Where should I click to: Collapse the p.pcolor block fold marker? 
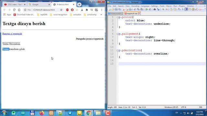tap(117, 17)
